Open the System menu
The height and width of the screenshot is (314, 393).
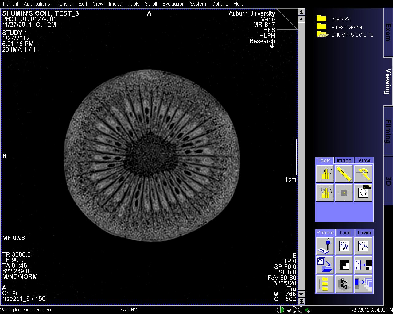198,4
